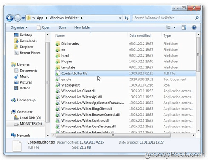Click horizontal scrollbar left arrow
Image resolution: width=208 pixels, height=160 pixels.
click(x=53, y=136)
